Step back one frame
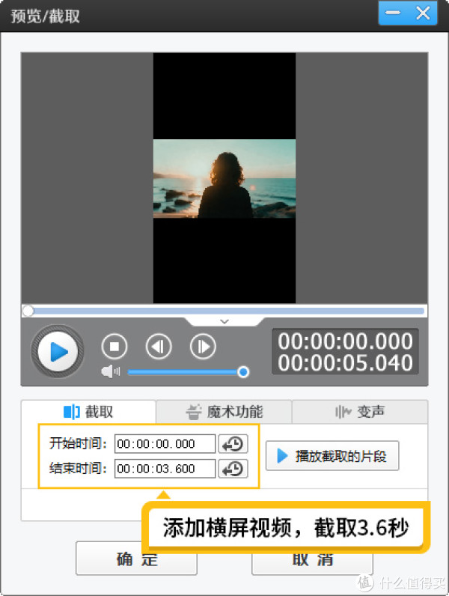449x596 pixels. click(x=159, y=346)
